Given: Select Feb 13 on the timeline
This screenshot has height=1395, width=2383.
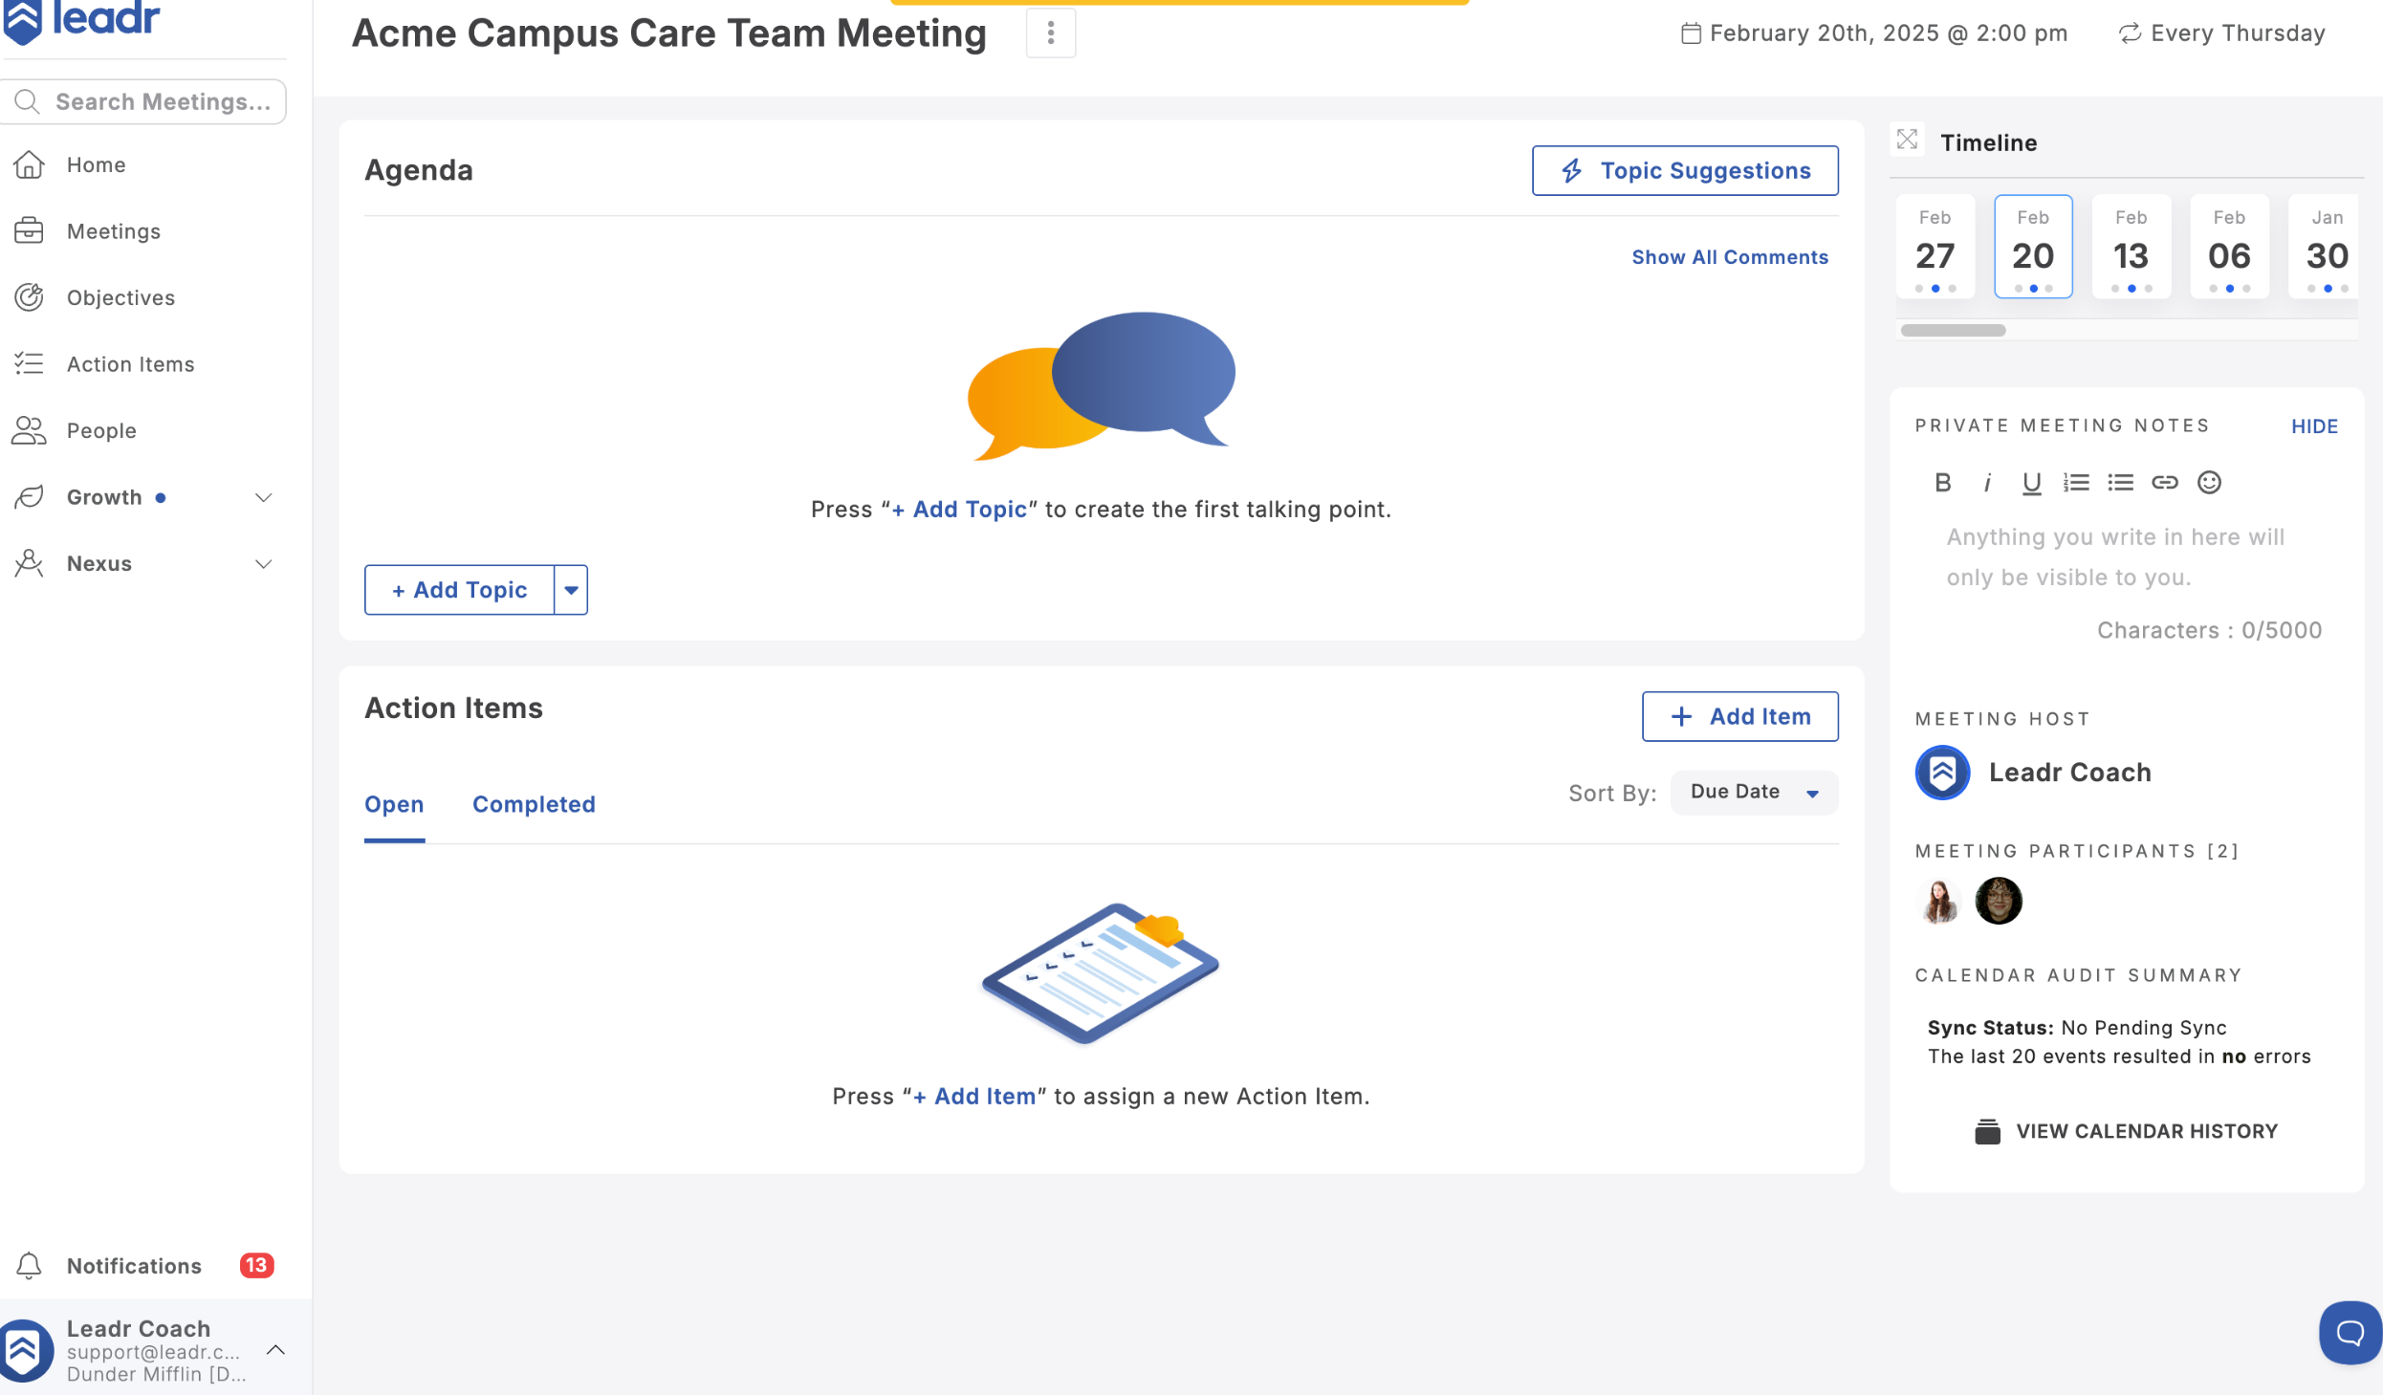Looking at the screenshot, I should 2131,247.
